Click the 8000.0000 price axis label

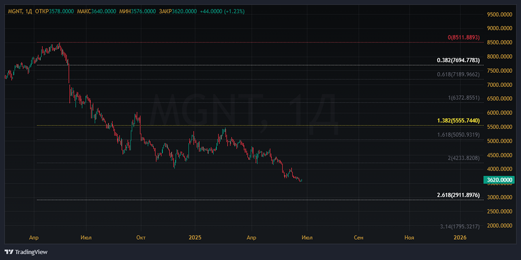(500, 57)
